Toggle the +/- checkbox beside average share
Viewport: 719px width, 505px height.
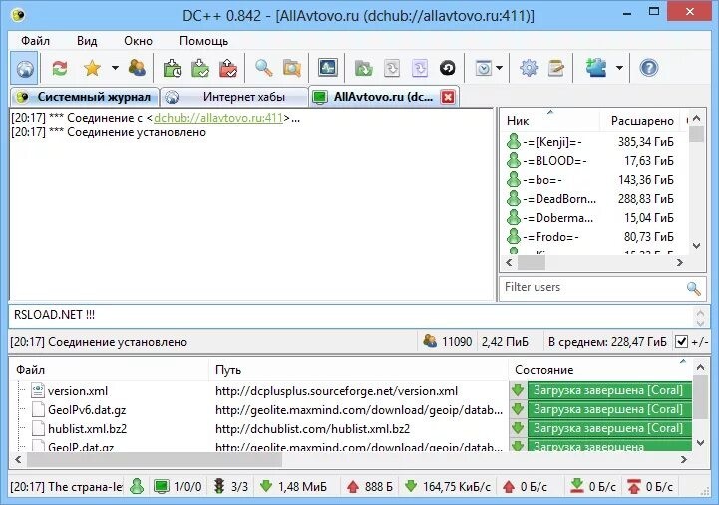tap(681, 342)
